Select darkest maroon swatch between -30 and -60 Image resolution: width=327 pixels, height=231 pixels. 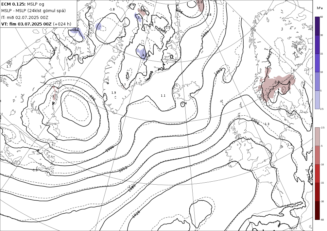tap(317, 210)
